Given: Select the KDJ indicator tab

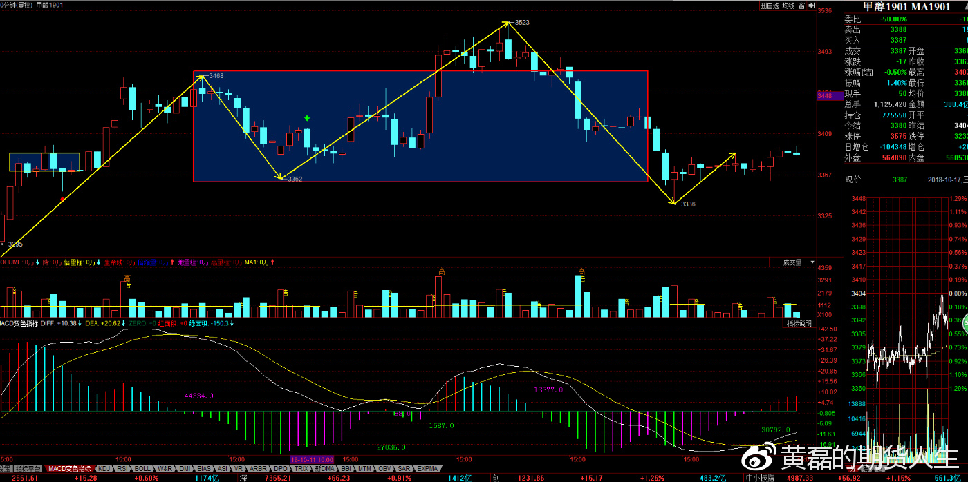Looking at the screenshot, I should (104, 468).
